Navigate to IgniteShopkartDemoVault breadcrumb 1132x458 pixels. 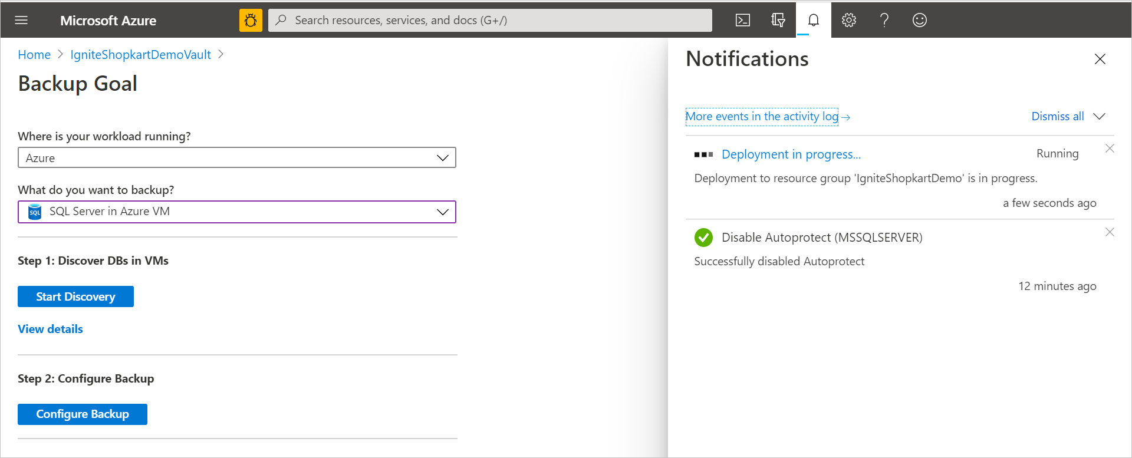coord(140,55)
